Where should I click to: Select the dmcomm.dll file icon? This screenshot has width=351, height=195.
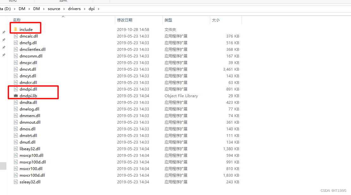tap(16, 56)
